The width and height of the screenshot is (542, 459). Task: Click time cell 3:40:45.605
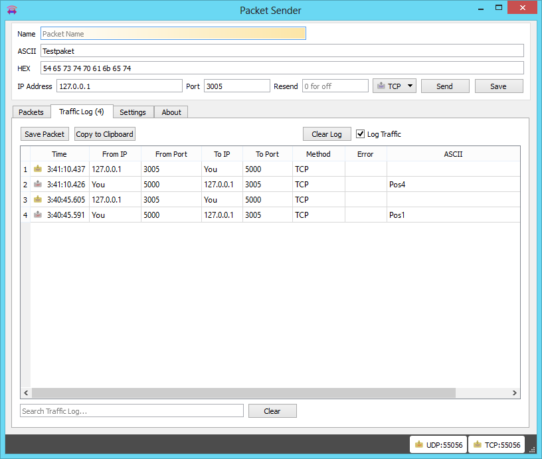(x=60, y=200)
